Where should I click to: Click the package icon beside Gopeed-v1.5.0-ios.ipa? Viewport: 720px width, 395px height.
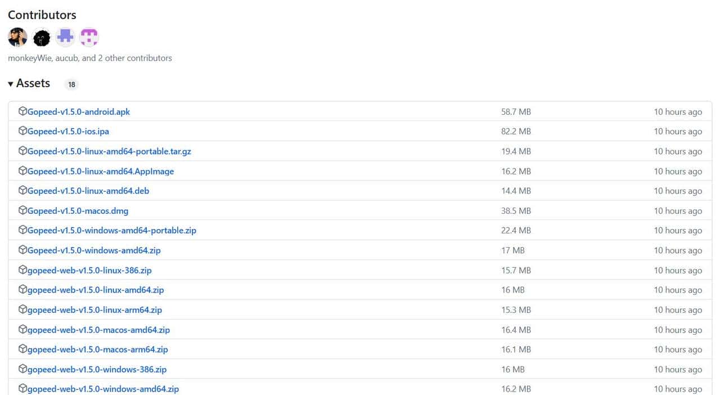(x=22, y=131)
